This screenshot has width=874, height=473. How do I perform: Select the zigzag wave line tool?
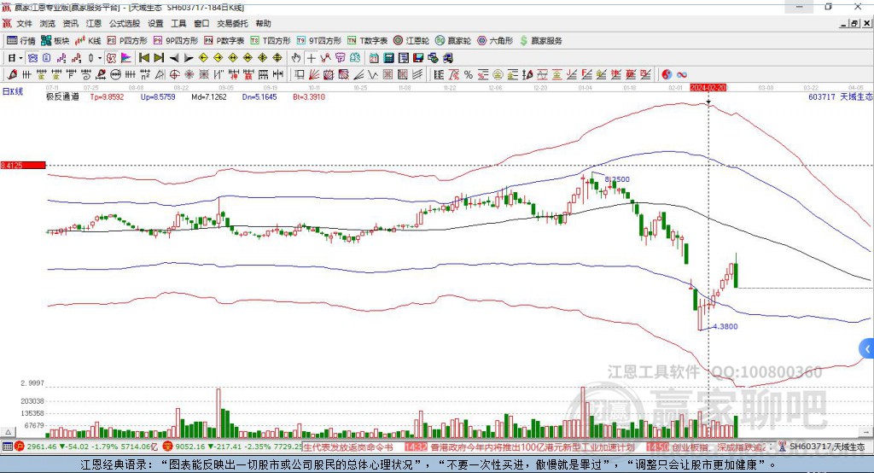tap(372, 74)
